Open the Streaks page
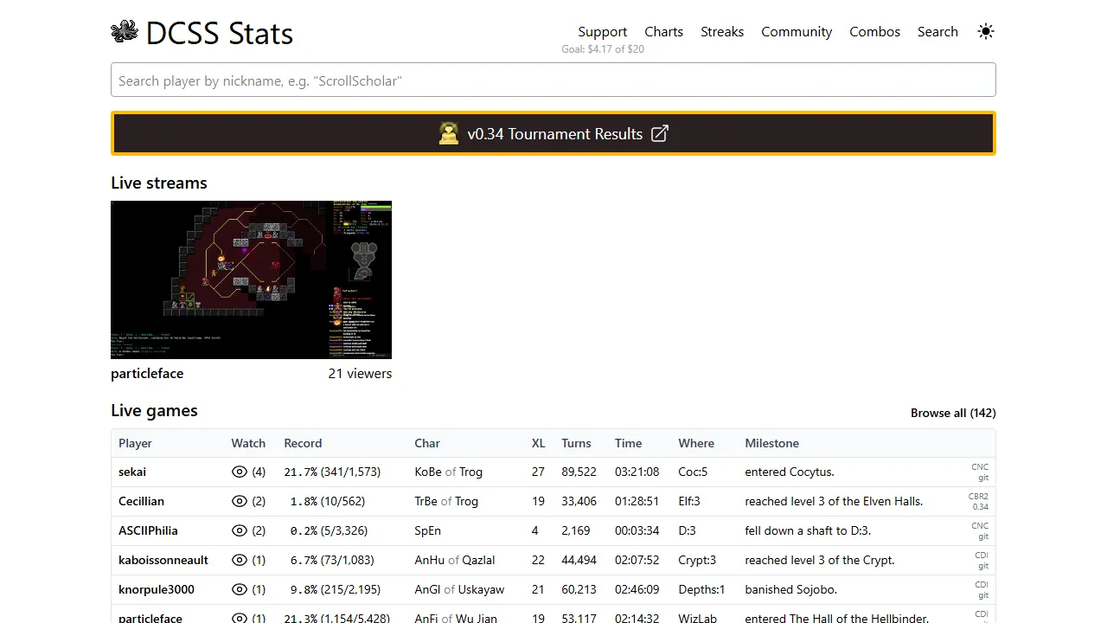This screenshot has height=623, width=1107. (722, 31)
